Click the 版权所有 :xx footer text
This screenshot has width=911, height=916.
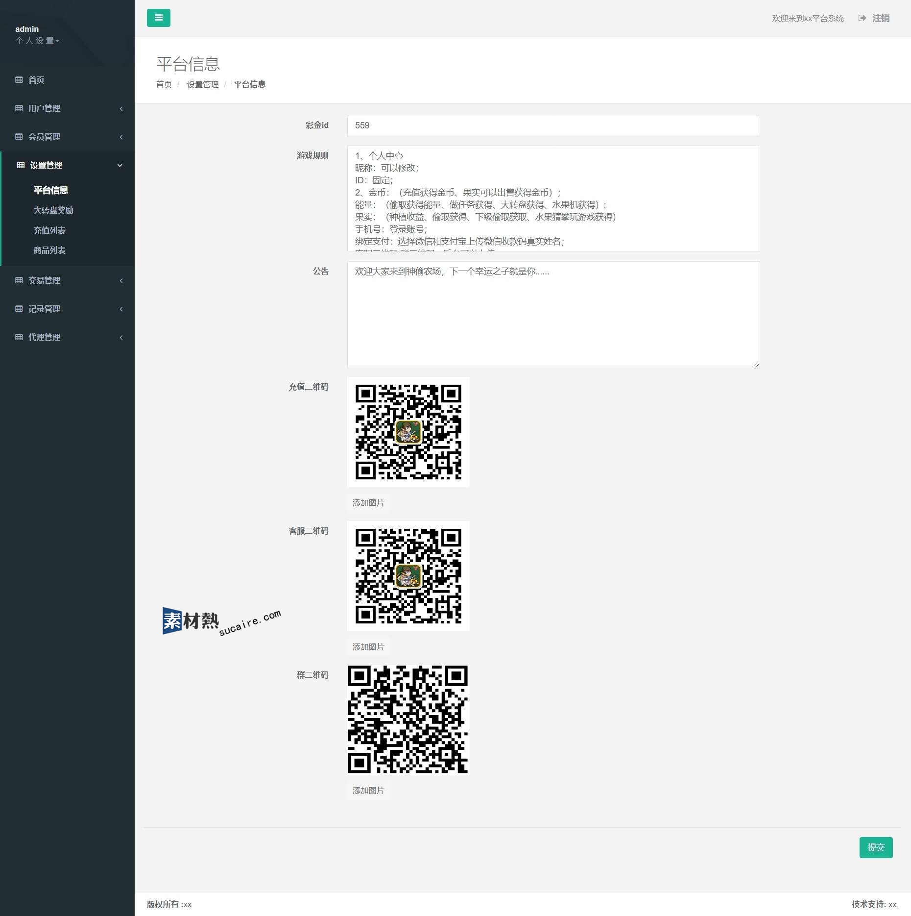tap(169, 904)
